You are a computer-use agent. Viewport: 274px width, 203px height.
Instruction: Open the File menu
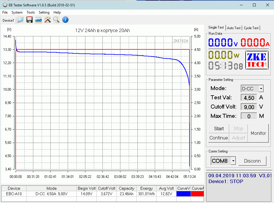[x=5, y=12]
